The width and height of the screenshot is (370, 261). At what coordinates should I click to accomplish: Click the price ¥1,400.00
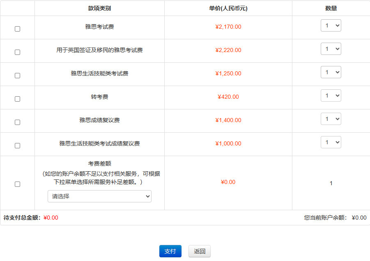point(228,120)
